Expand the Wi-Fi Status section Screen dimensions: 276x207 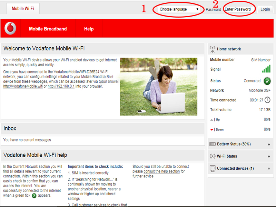click(x=269, y=157)
